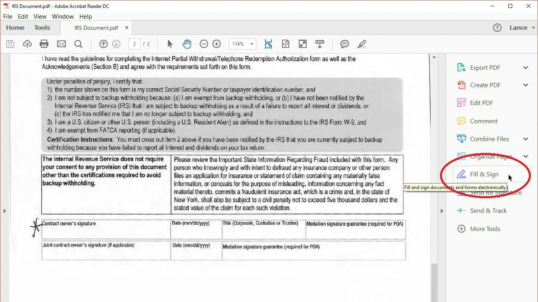Click the Save file icon
Screen dimensions: 538x302
click(10, 44)
